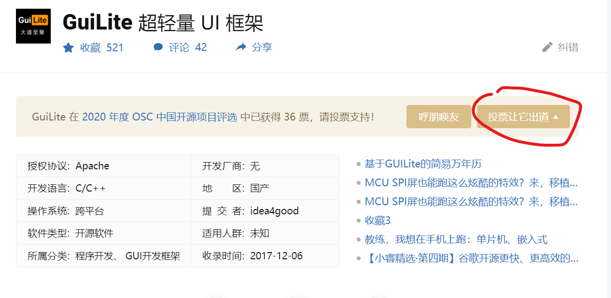This screenshot has width=611, height=298.
Task: Click the 2017-12-06 record date
Action: [x=276, y=256]
